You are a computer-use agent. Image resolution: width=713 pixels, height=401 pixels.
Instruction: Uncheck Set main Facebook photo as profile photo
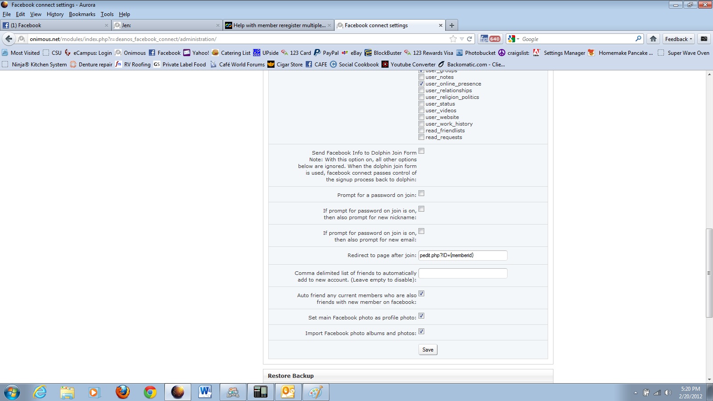click(x=421, y=316)
